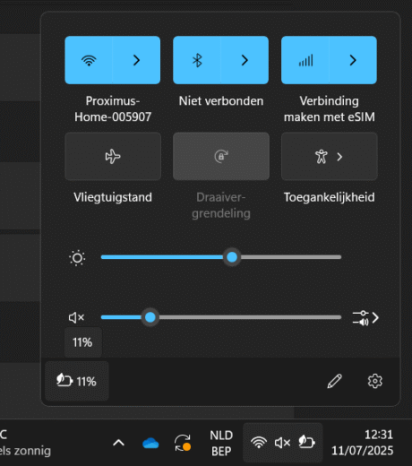The image size is (412, 466).
Task: Click the battery 11% button
Action: click(77, 381)
